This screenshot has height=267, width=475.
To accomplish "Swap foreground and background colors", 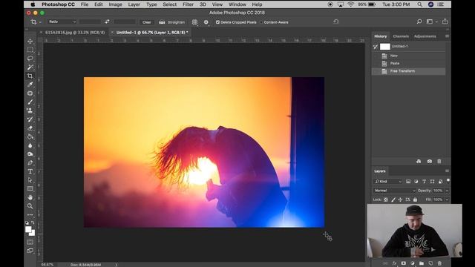I will tap(33, 222).
